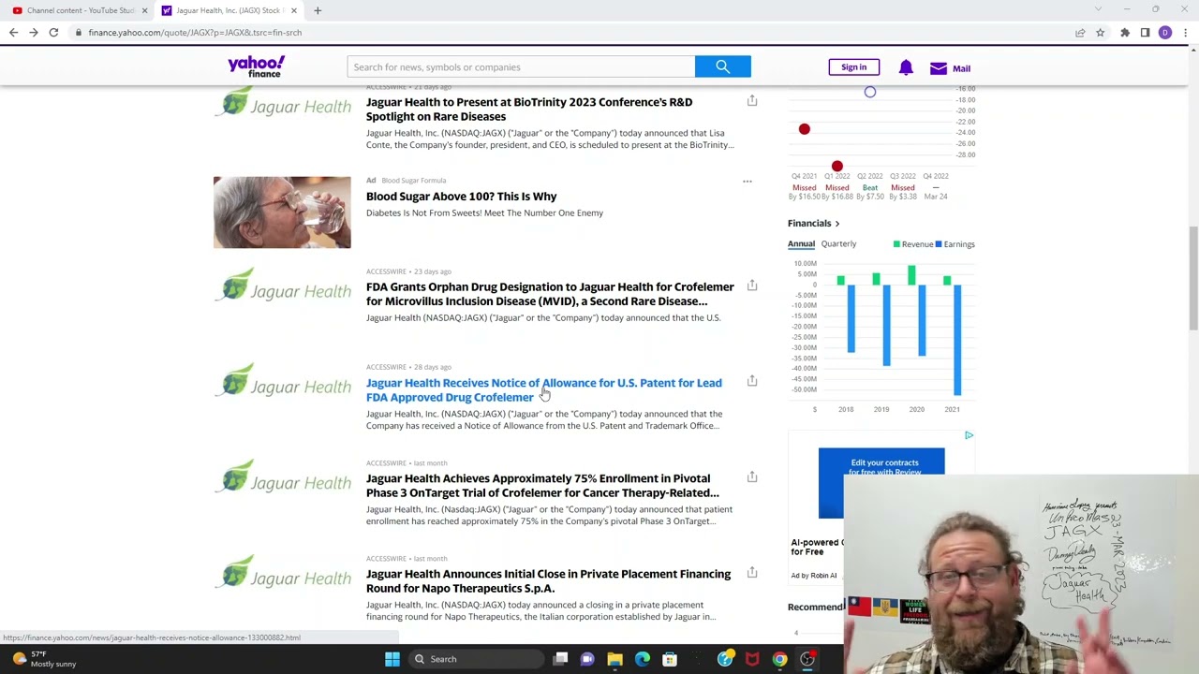Open the Chrome three-dot menu

click(1185, 33)
